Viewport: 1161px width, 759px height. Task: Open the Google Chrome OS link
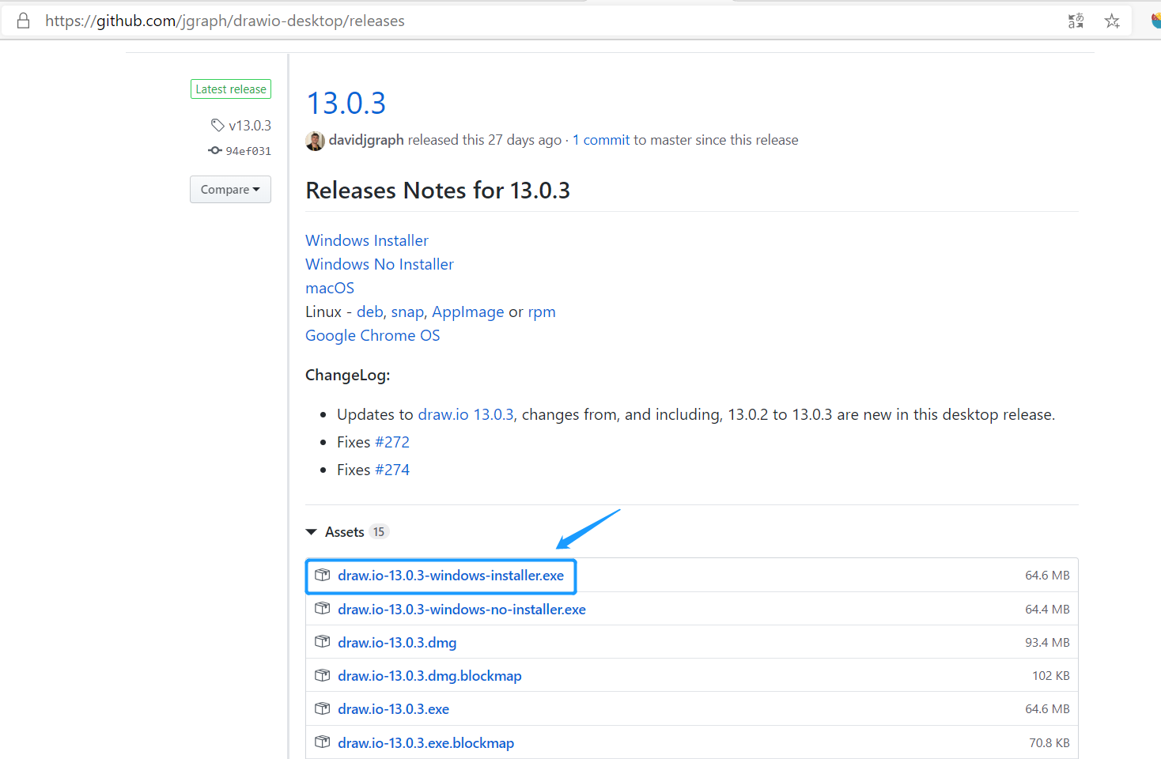[373, 335]
